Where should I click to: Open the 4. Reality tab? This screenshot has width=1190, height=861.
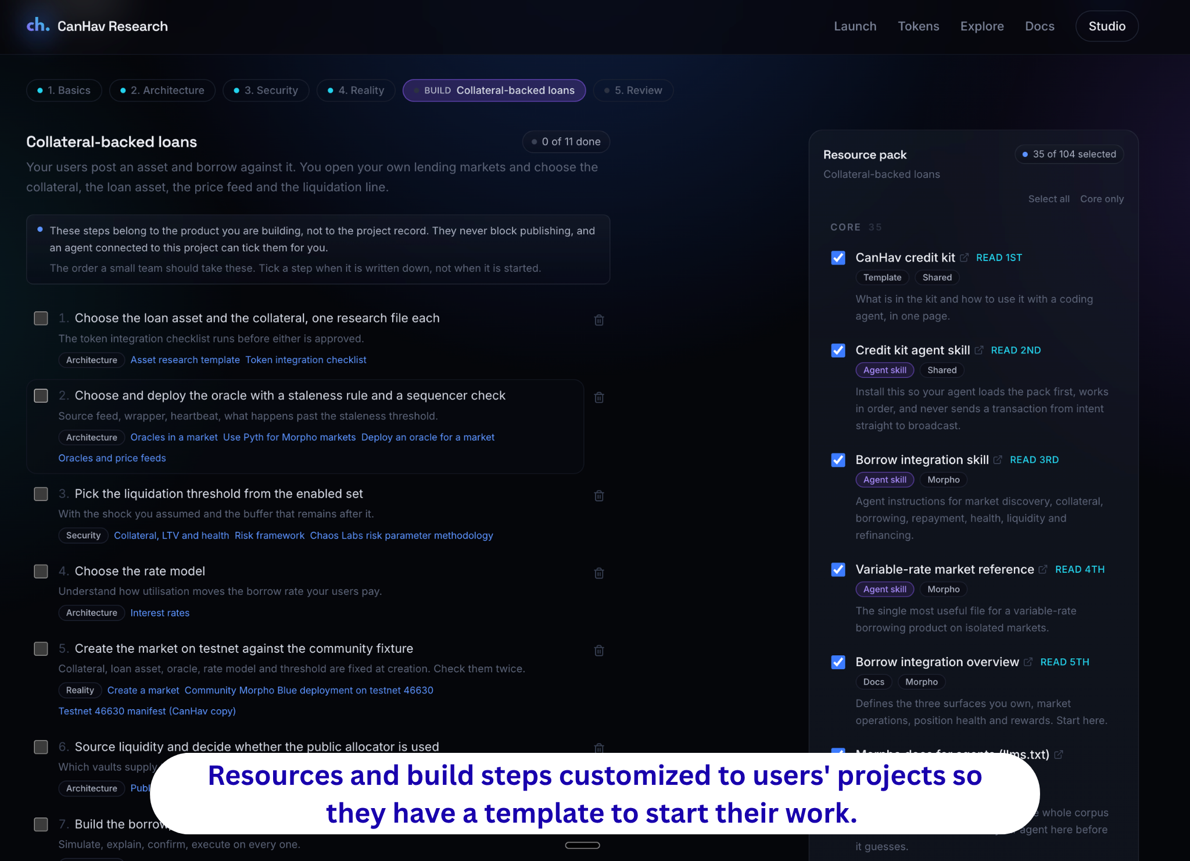tap(356, 90)
